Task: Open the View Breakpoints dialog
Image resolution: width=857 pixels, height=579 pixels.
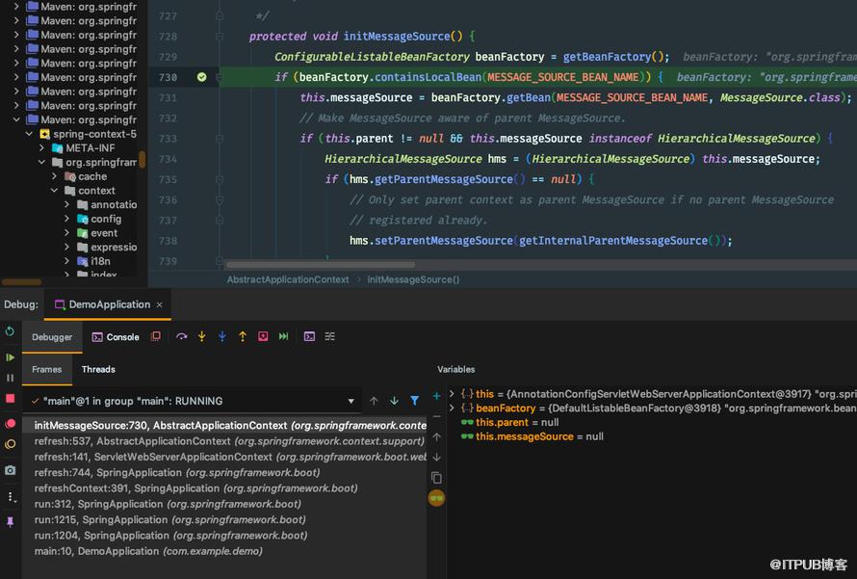Action: [10, 424]
